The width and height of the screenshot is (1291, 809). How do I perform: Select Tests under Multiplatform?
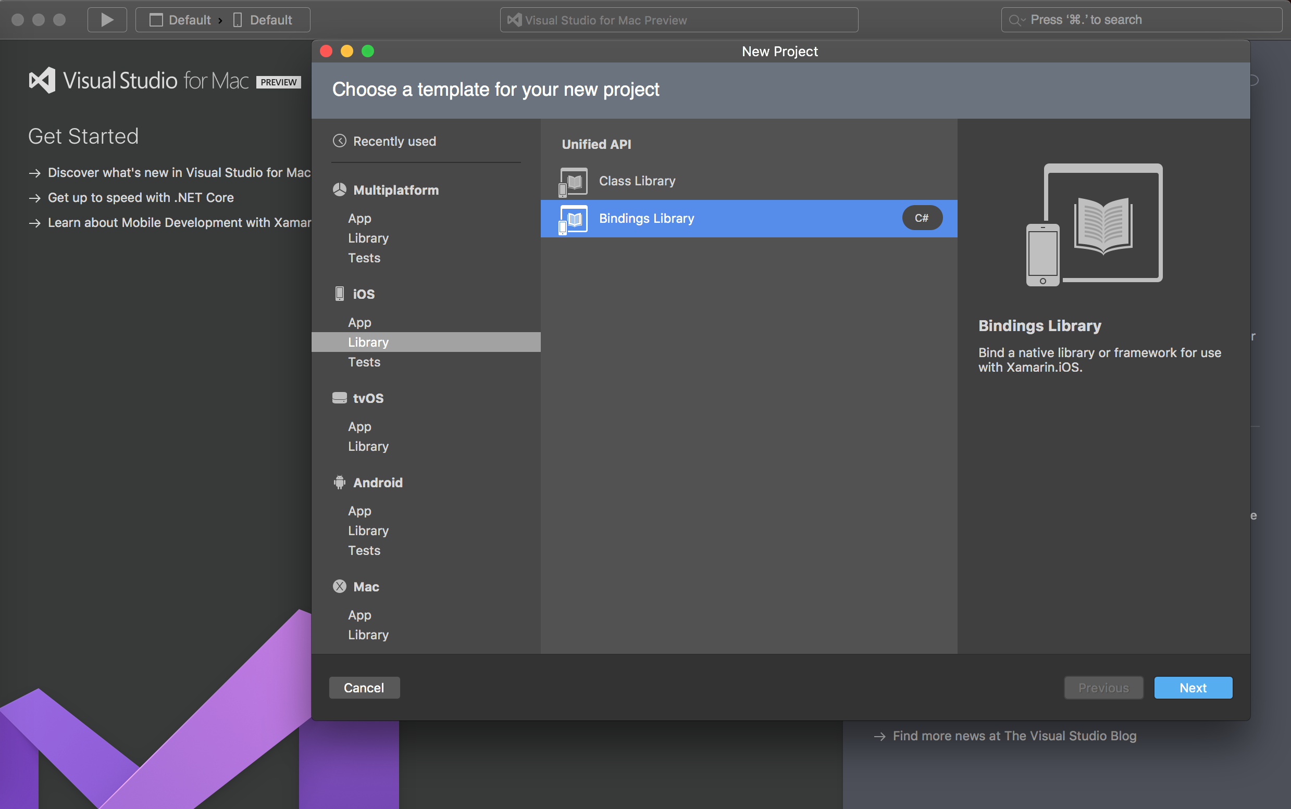coord(364,258)
